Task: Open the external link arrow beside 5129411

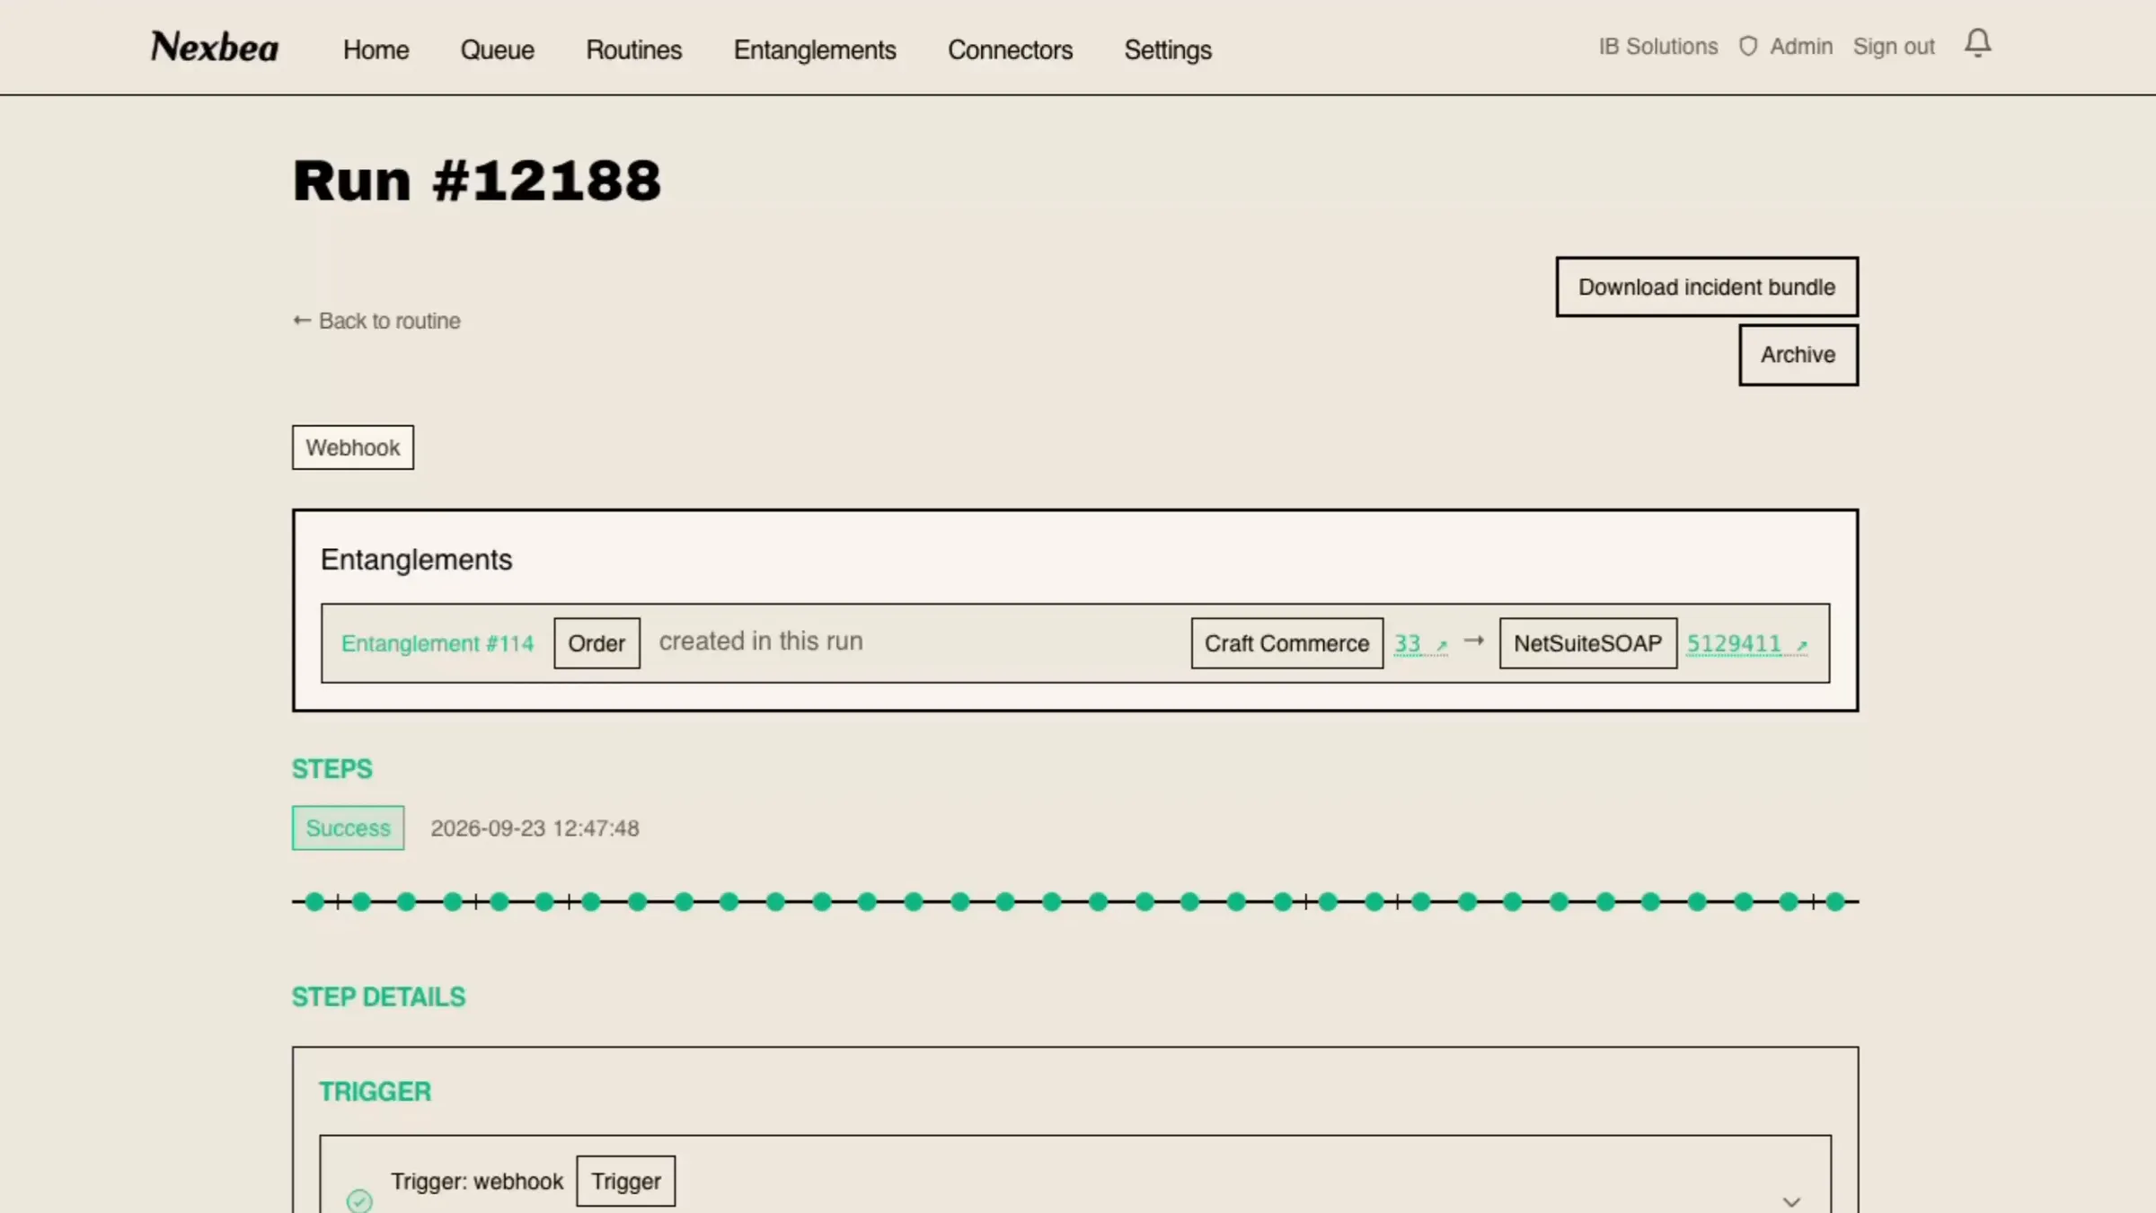Action: click(1801, 645)
